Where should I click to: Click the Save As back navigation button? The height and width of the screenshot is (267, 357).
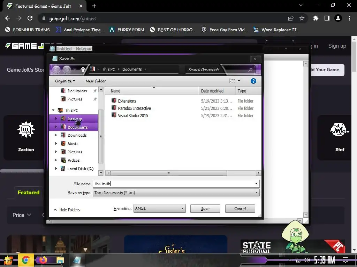(56, 70)
